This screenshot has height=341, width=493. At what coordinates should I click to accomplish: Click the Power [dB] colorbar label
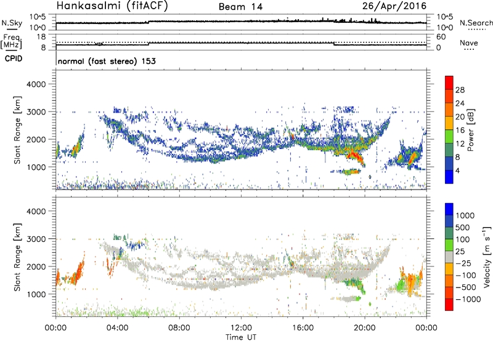click(x=470, y=130)
